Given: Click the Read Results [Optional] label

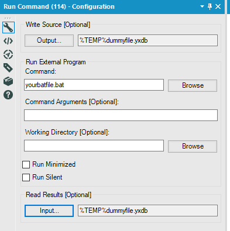Looking at the screenshot, I should click(59, 195).
